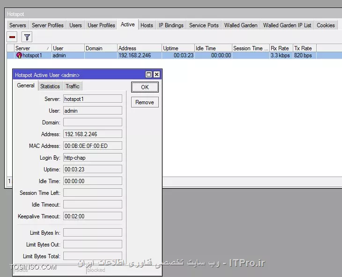Screen dimensions: 342x277
Task: Click the hotspot1 row user icon
Action: click(x=19, y=55)
